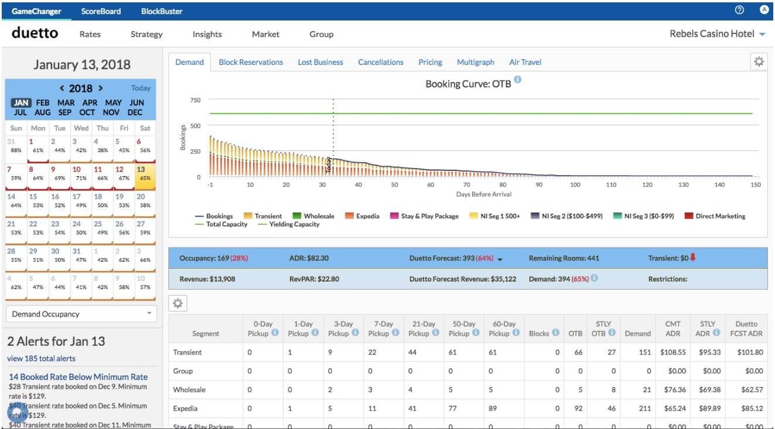Toggle Stay & Play Package legend item
The width and height of the screenshot is (775, 429).
click(425, 216)
